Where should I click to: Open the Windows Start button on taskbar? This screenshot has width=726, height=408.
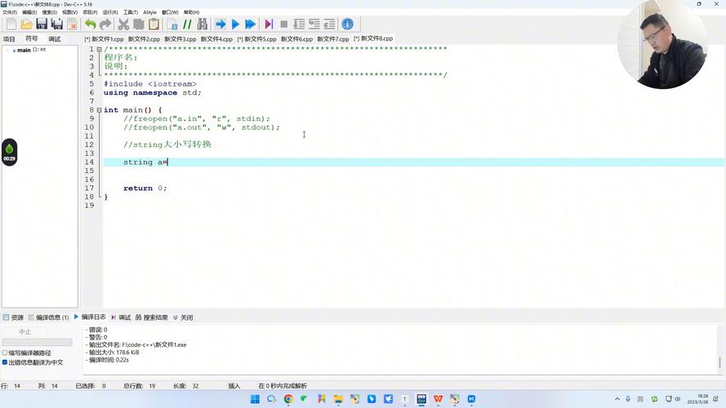tap(255, 399)
